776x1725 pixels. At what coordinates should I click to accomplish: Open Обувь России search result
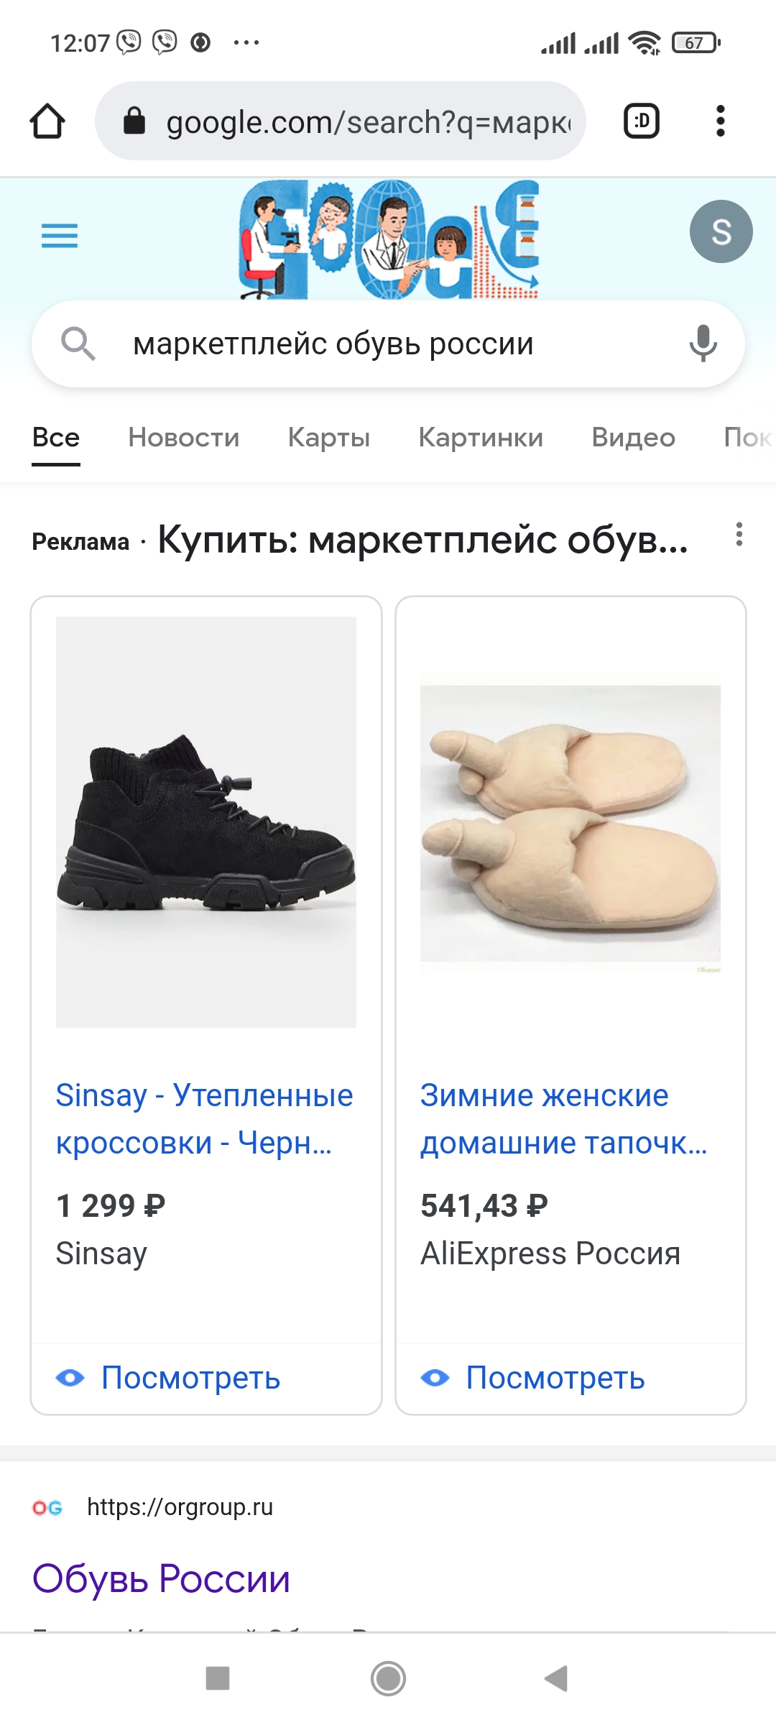(x=162, y=1578)
